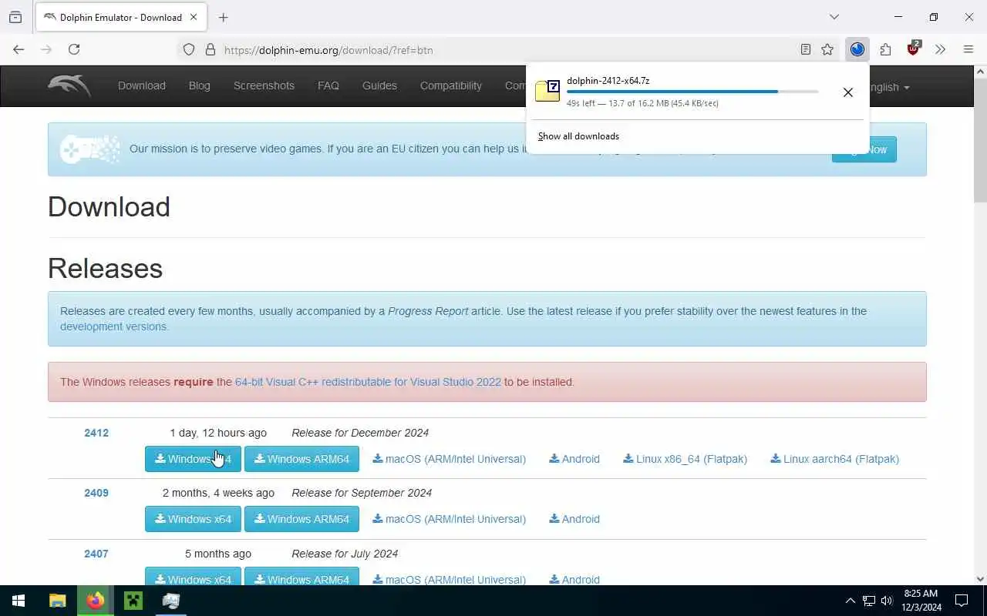Open Firefox hamburger application menu
Image resolution: width=987 pixels, height=616 pixels.
tap(968, 49)
